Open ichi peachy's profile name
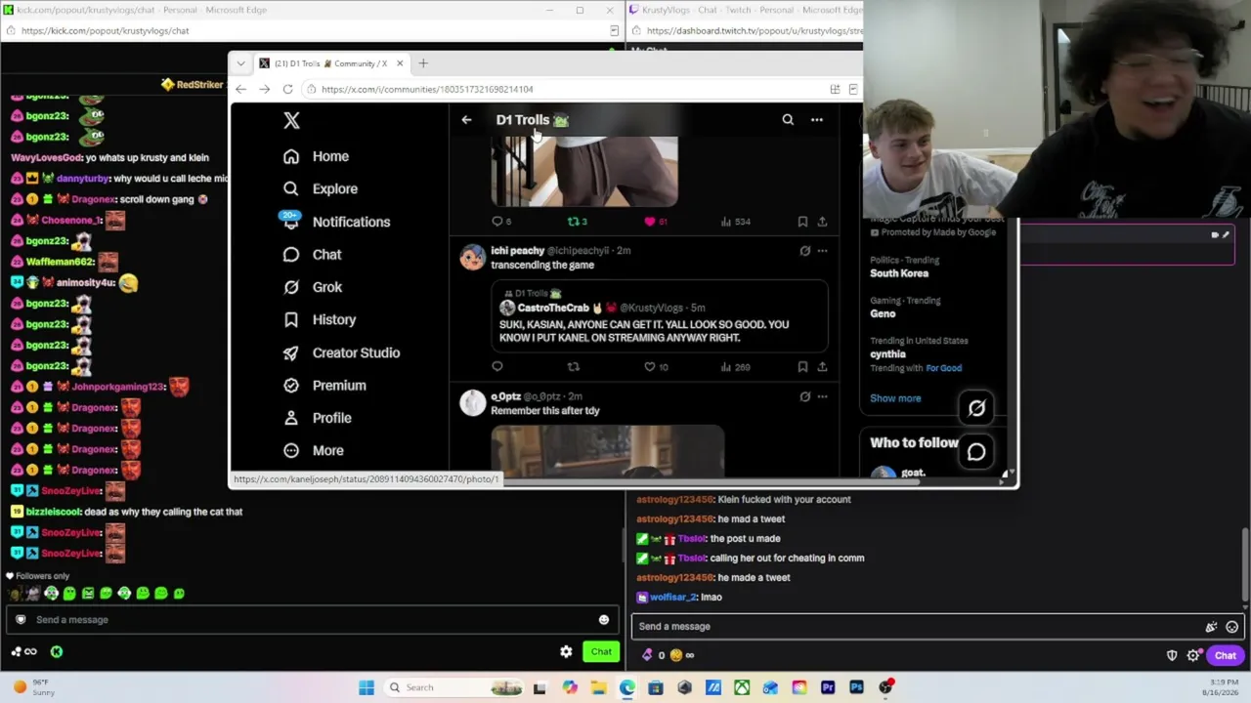The width and height of the screenshot is (1251, 703). coord(517,251)
